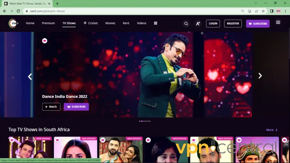The image size is (290, 163).
Task: Open the tab search chevron
Action: click(256, 3)
